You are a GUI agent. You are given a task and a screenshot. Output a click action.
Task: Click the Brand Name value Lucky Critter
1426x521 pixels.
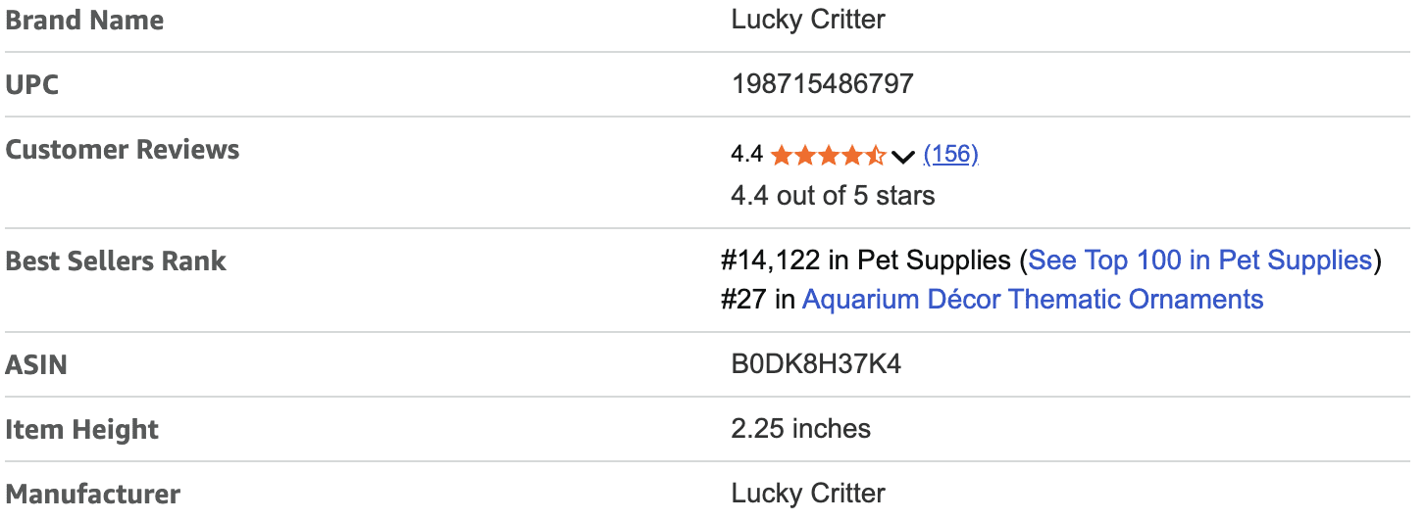pos(808,20)
